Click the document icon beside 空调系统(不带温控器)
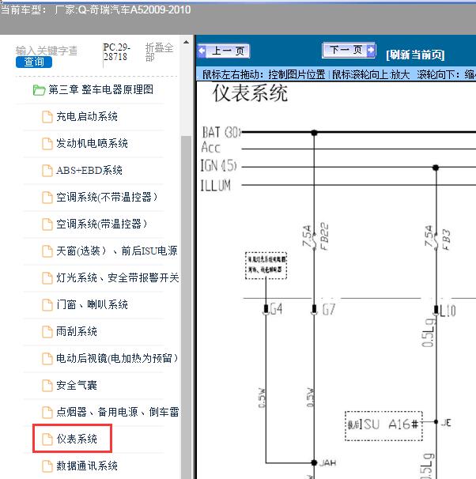 tap(47, 198)
